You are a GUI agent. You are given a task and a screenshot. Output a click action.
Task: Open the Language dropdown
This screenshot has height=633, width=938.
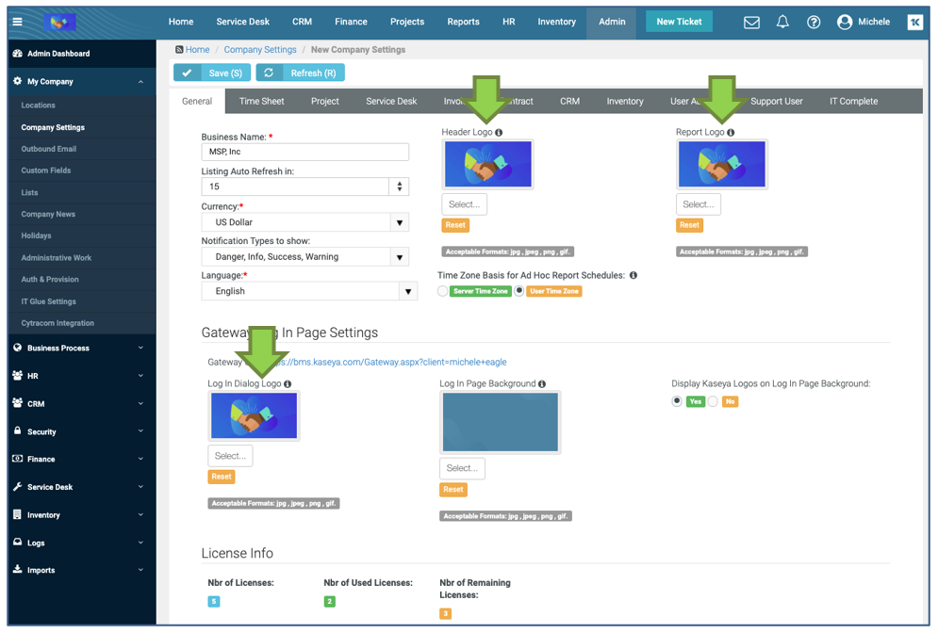(408, 292)
